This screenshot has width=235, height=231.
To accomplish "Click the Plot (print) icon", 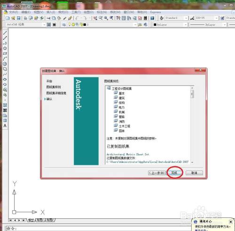I will pos(25,18).
